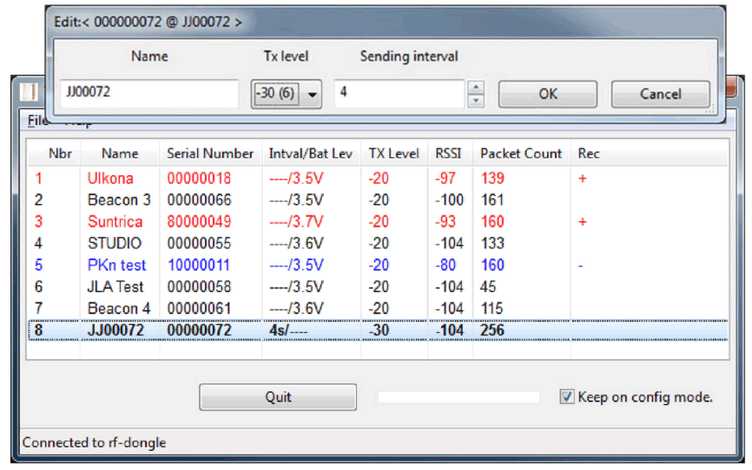Screen dimensions: 752x470
Task: Click packet count 139
Action: [492, 179]
